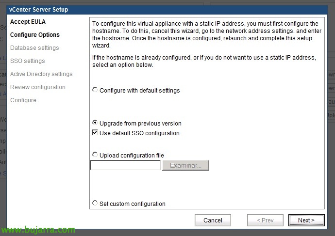Click the configuration file path field
This screenshot has height=236, width=335.
click(125, 165)
